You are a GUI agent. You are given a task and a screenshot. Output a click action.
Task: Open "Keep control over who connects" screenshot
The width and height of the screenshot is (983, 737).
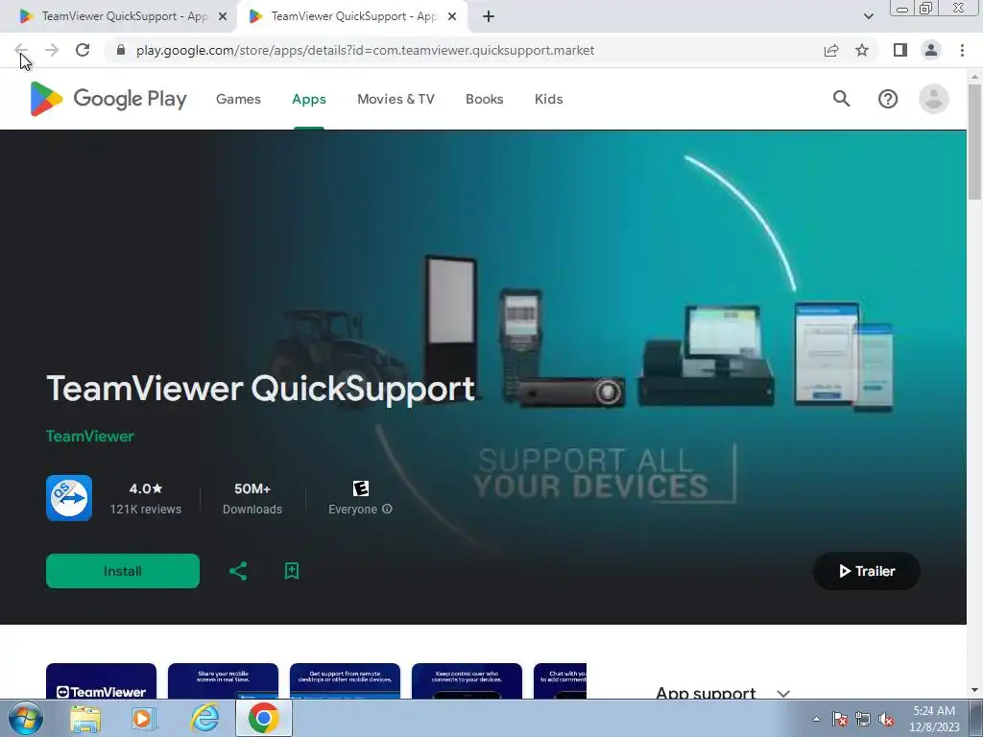pyautogui.click(x=468, y=681)
